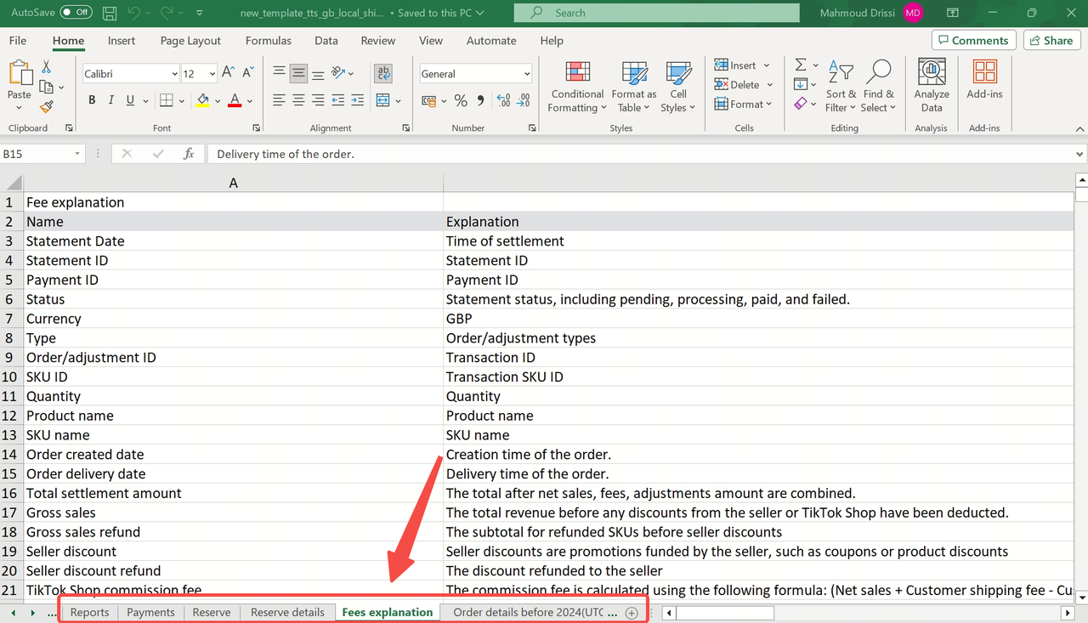
Task: Toggle Underline formatting
Action: tap(130, 100)
